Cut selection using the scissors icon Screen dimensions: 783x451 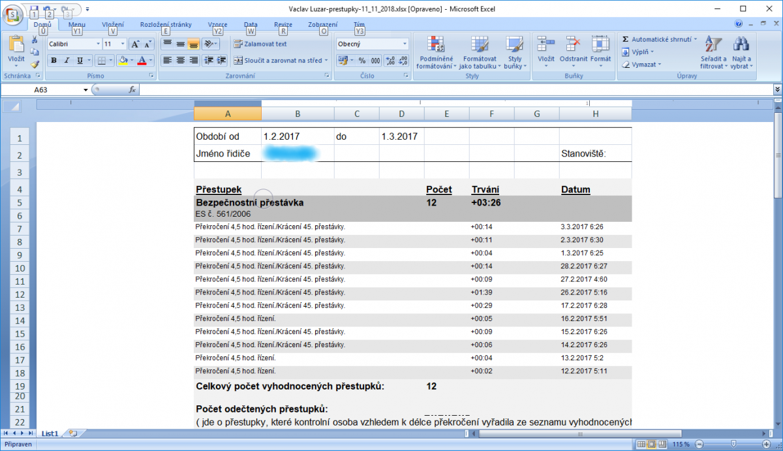(x=35, y=40)
